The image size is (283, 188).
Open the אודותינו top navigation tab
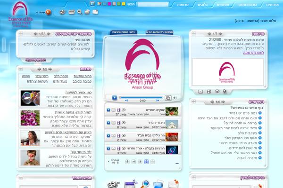(x=272, y=5)
